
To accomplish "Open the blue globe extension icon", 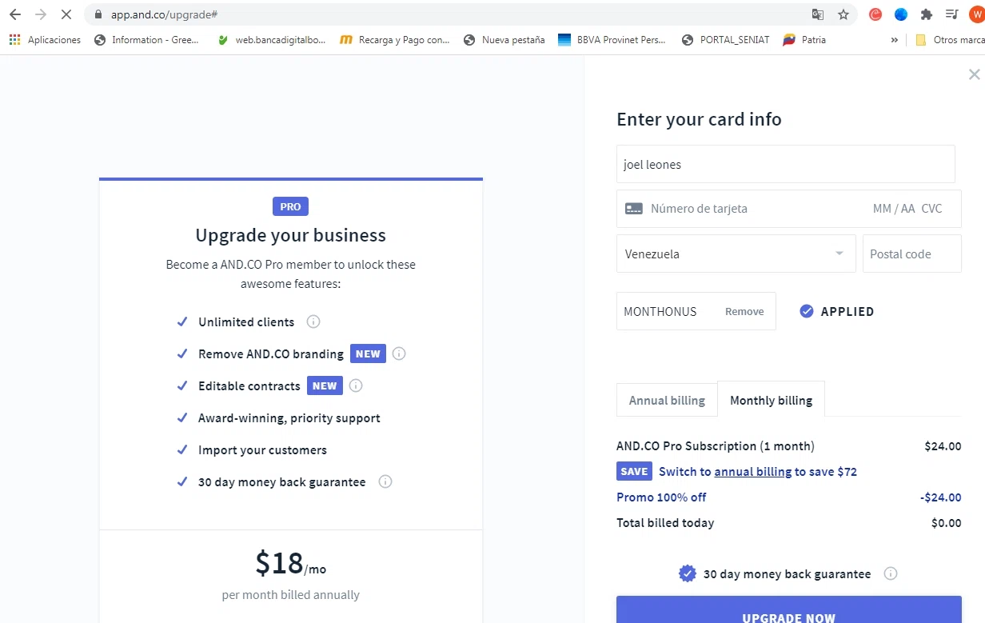I will click(901, 14).
